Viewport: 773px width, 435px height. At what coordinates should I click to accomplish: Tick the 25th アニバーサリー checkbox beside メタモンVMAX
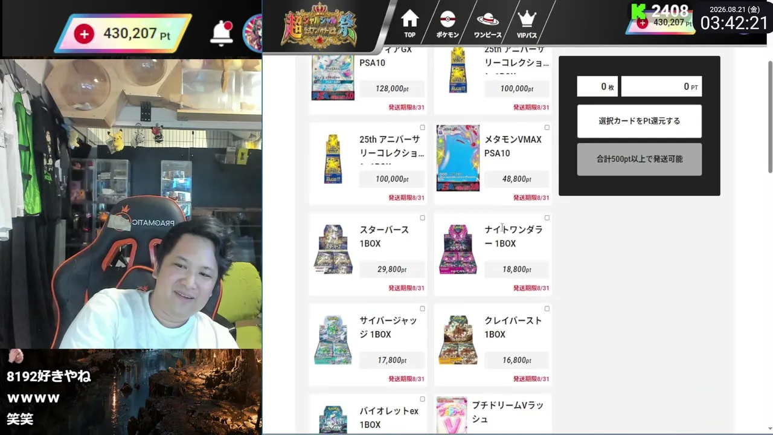pos(422,127)
